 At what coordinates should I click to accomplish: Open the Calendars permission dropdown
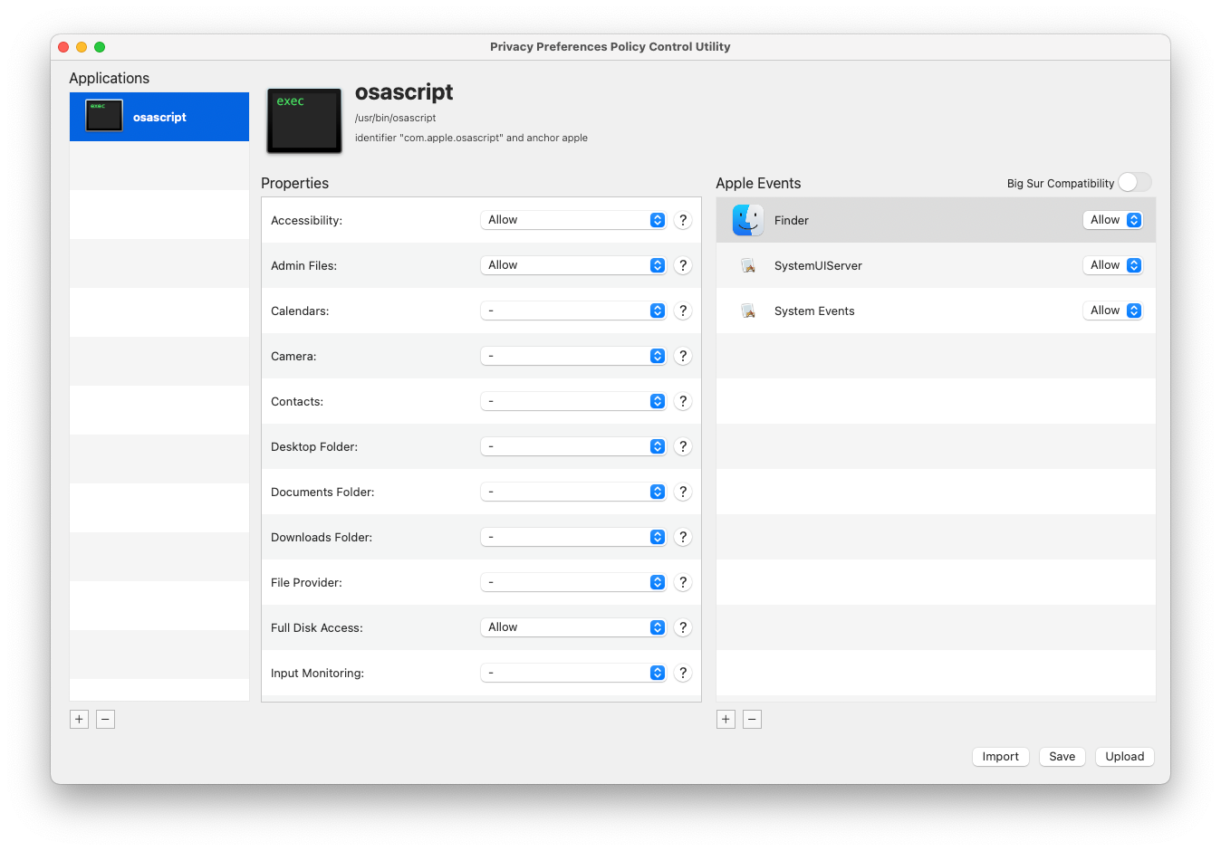(x=573, y=311)
